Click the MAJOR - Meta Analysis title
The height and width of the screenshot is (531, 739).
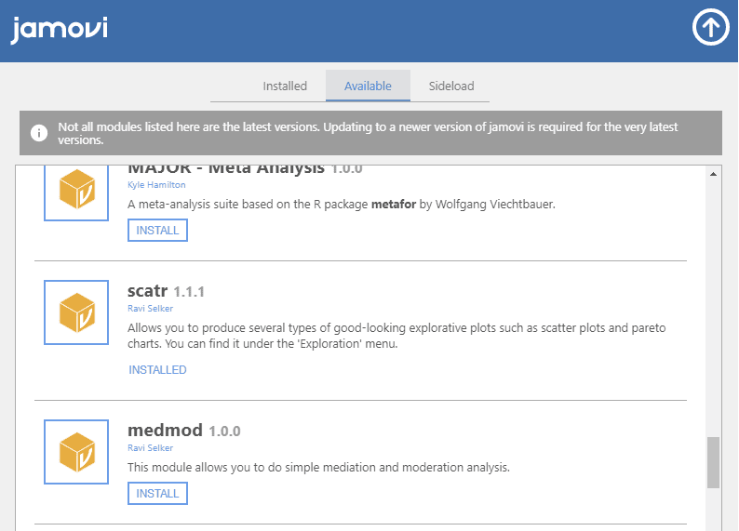[225, 168]
